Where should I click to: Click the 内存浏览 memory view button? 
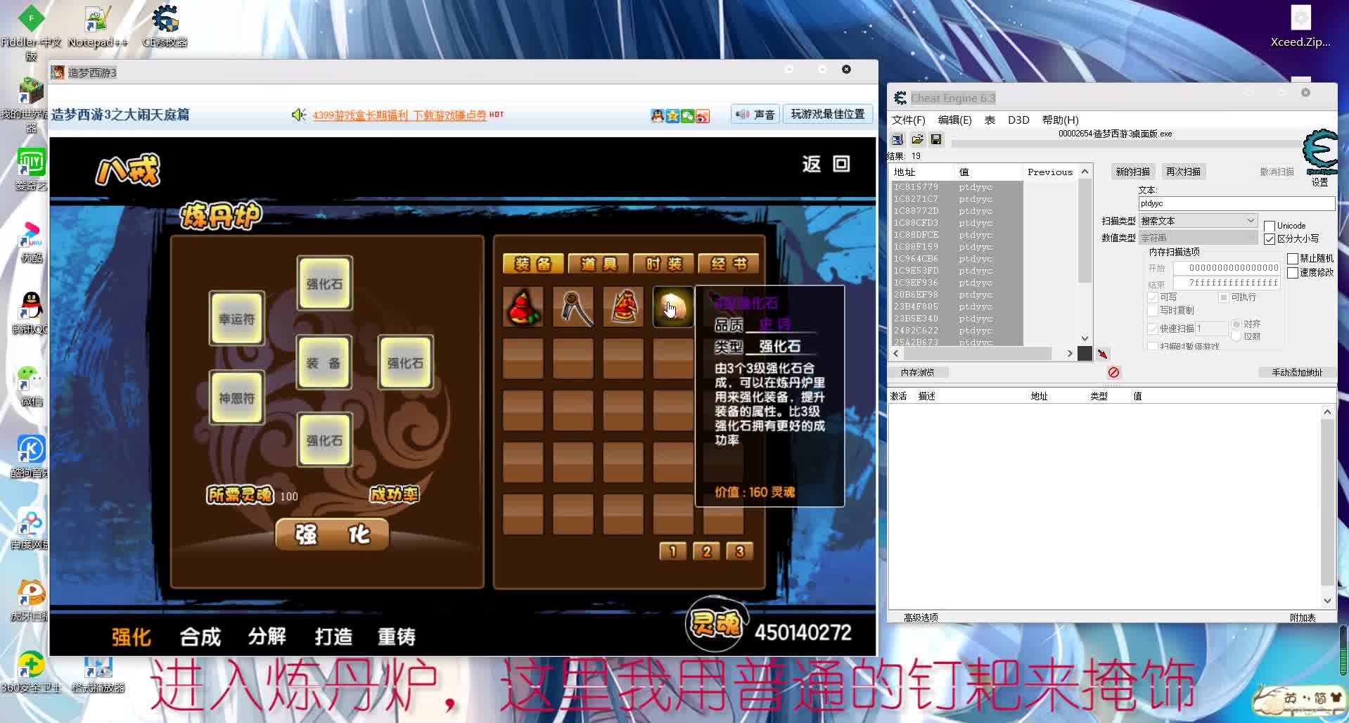(918, 373)
